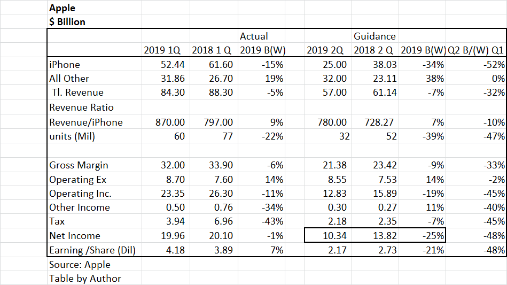Select the Apple title cell
Screen dimensions: 507x285
click(95, 7)
